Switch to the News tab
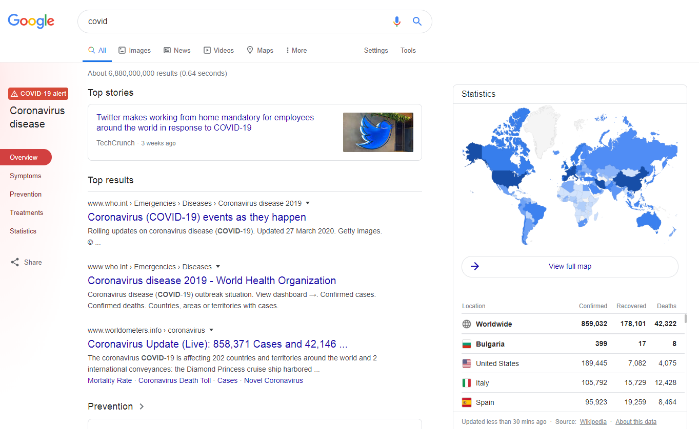This screenshot has width=699, height=429. (x=177, y=50)
